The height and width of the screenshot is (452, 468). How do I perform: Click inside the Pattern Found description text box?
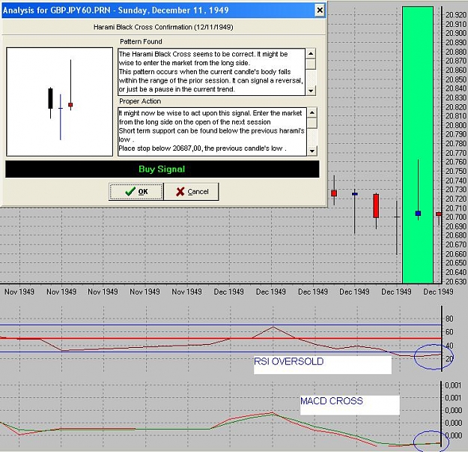pos(211,72)
